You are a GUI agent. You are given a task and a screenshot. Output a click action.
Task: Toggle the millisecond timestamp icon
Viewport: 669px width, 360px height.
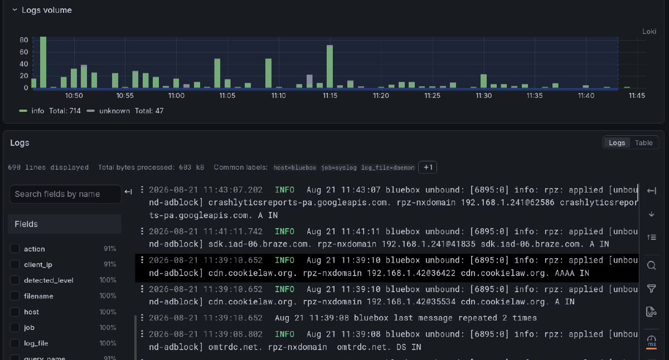point(651,341)
